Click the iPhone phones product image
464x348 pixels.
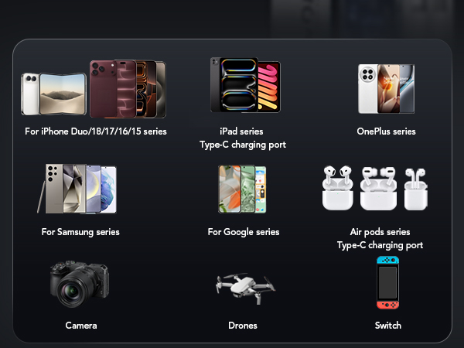click(94, 89)
